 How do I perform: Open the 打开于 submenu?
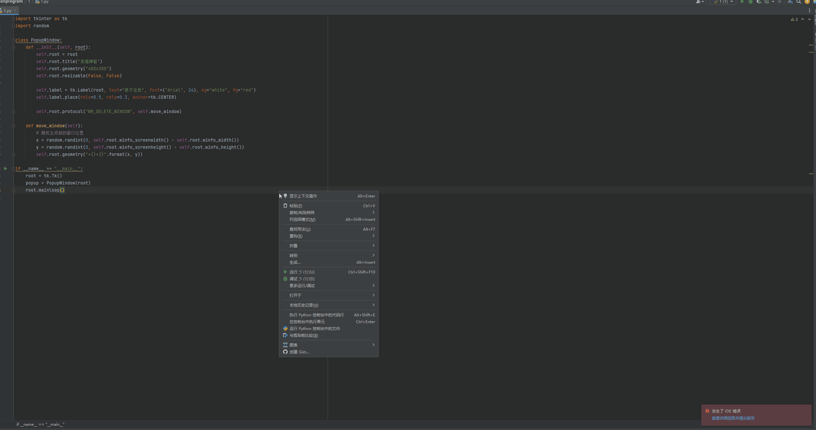pyautogui.click(x=329, y=296)
